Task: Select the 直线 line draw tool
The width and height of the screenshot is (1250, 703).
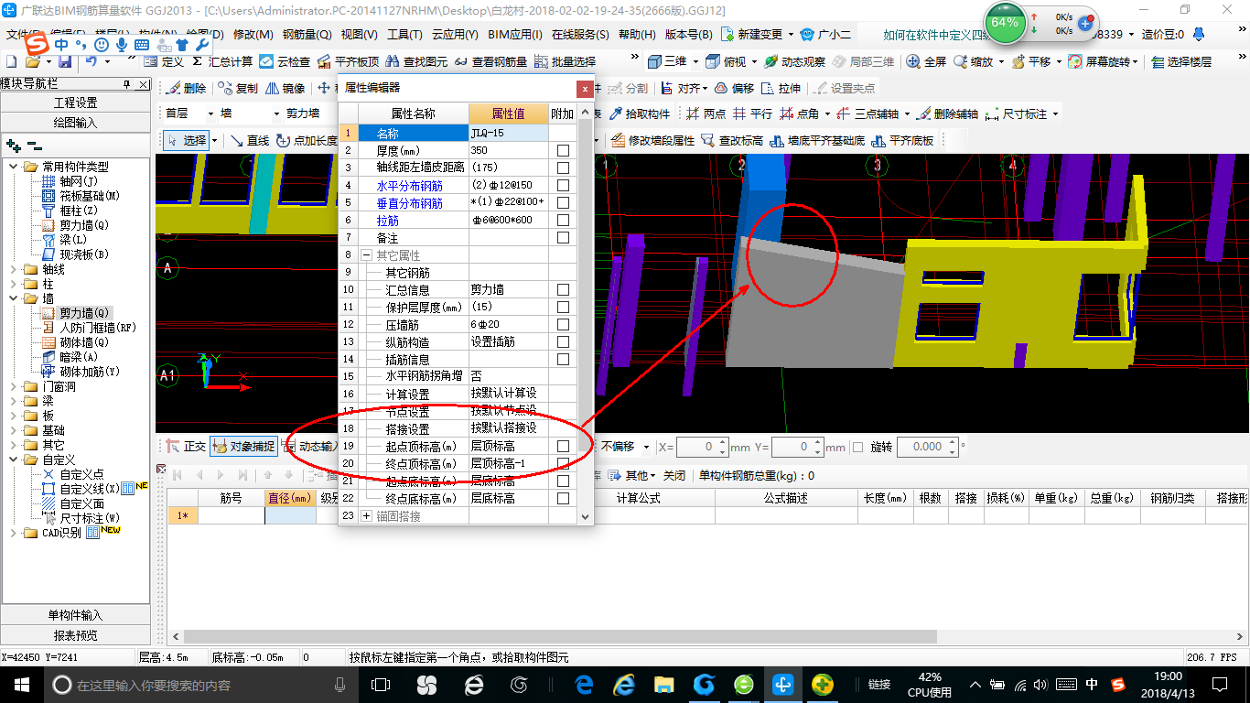Action: [250, 140]
